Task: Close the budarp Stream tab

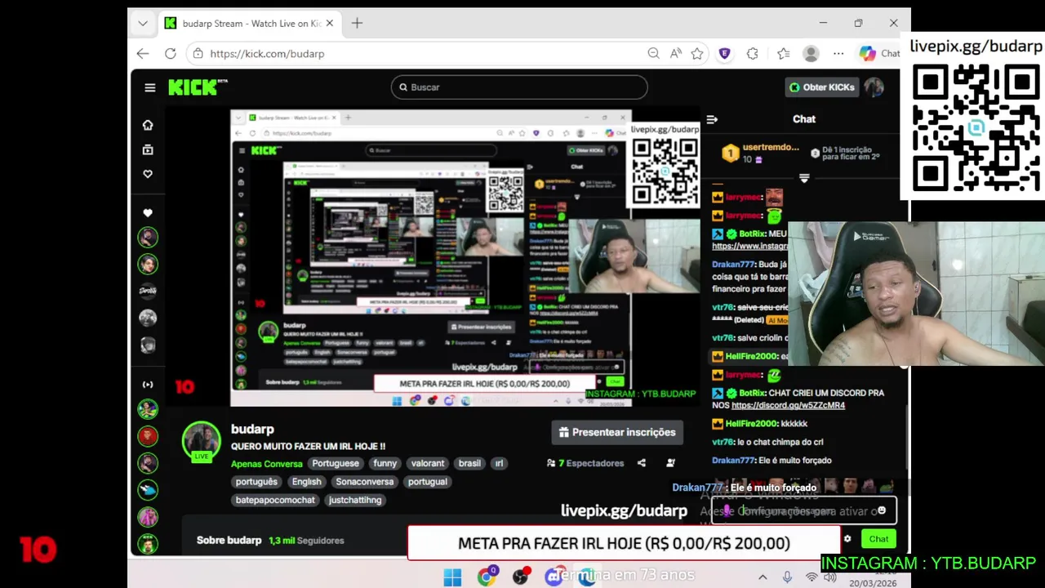Action: click(330, 23)
